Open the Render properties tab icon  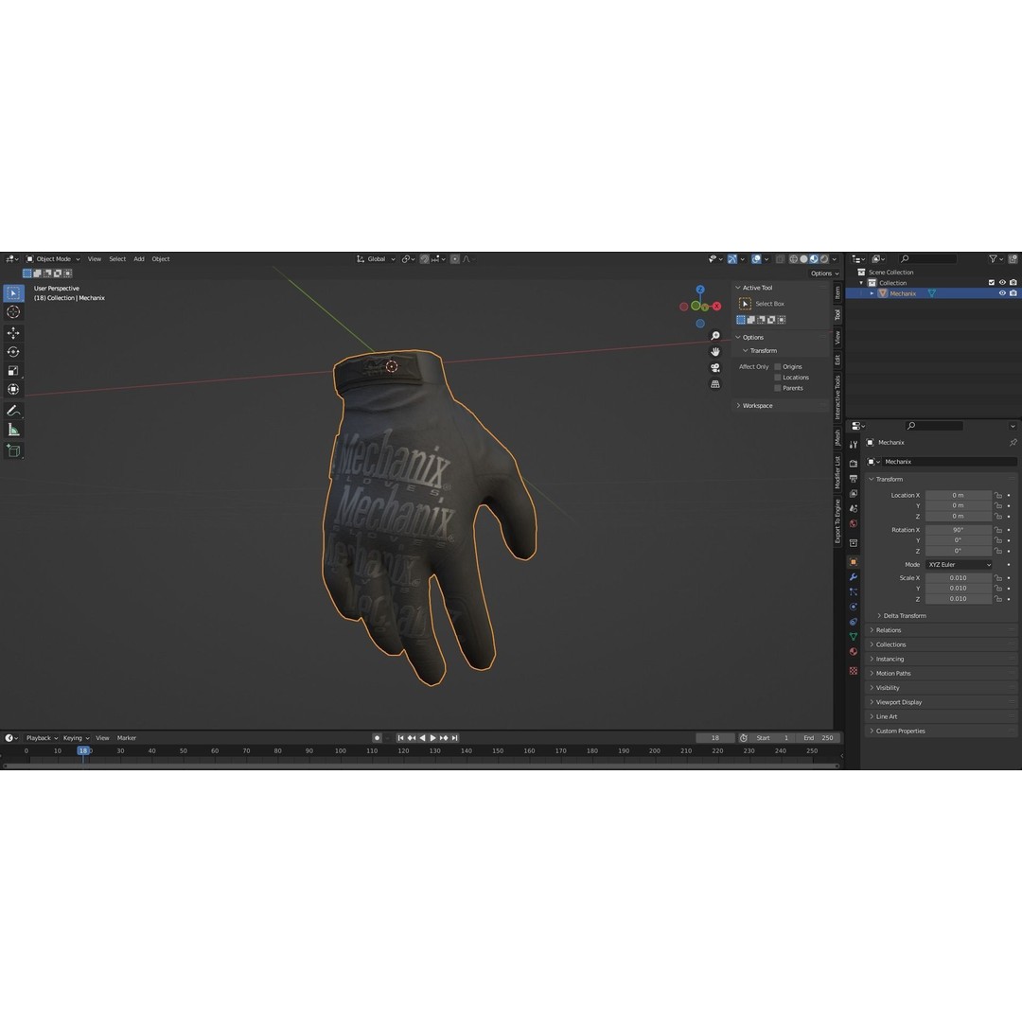click(x=854, y=464)
